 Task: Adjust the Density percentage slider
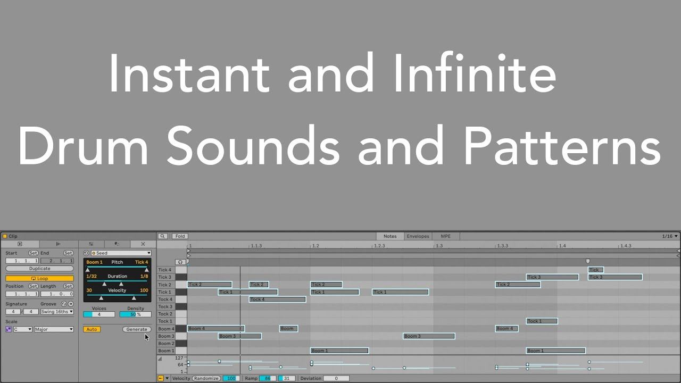click(x=135, y=314)
